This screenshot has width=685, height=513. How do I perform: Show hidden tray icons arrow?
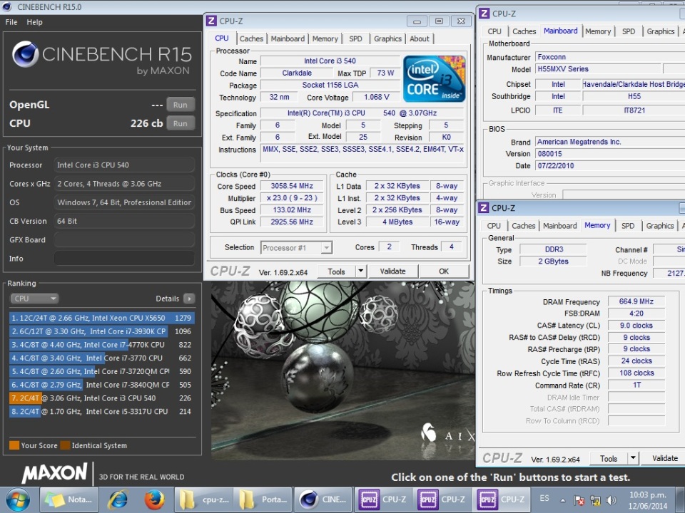[x=563, y=500]
